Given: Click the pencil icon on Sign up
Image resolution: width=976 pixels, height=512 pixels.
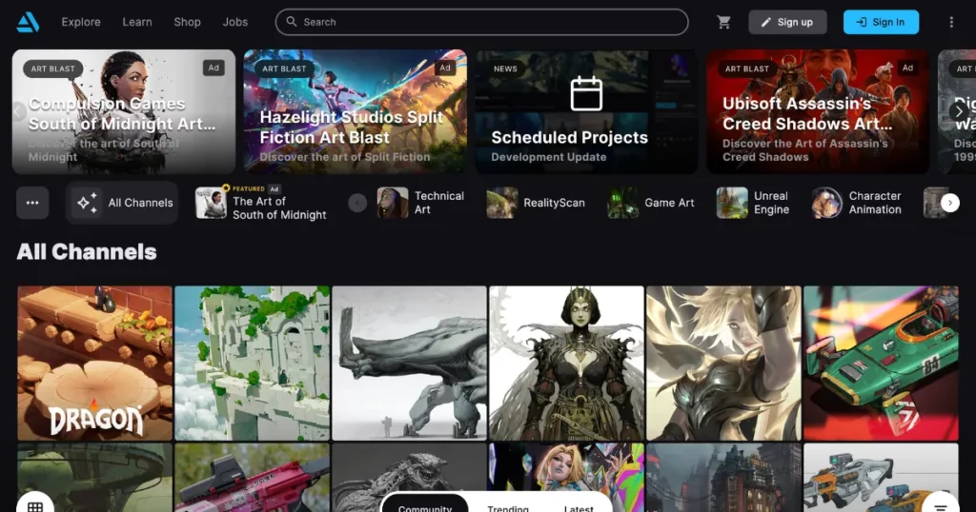Looking at the screenshot, I should (766, 23).
